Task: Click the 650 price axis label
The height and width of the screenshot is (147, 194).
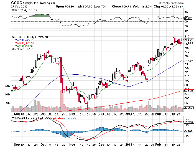Action: (187, 103)
